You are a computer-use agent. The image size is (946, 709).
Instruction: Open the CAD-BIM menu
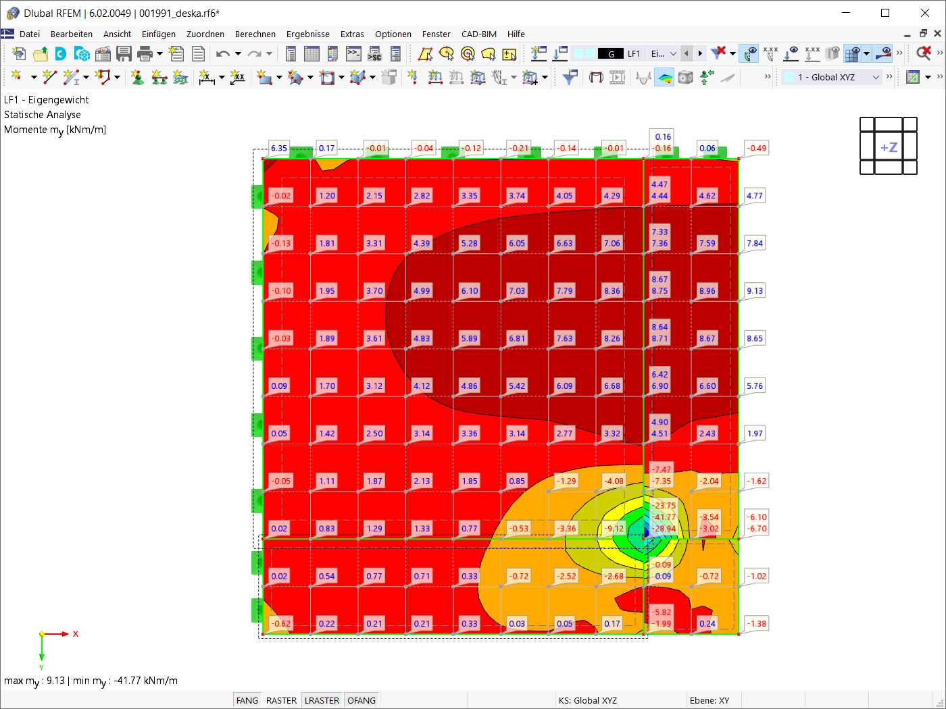pyautogui.click(x=479, y=34)
